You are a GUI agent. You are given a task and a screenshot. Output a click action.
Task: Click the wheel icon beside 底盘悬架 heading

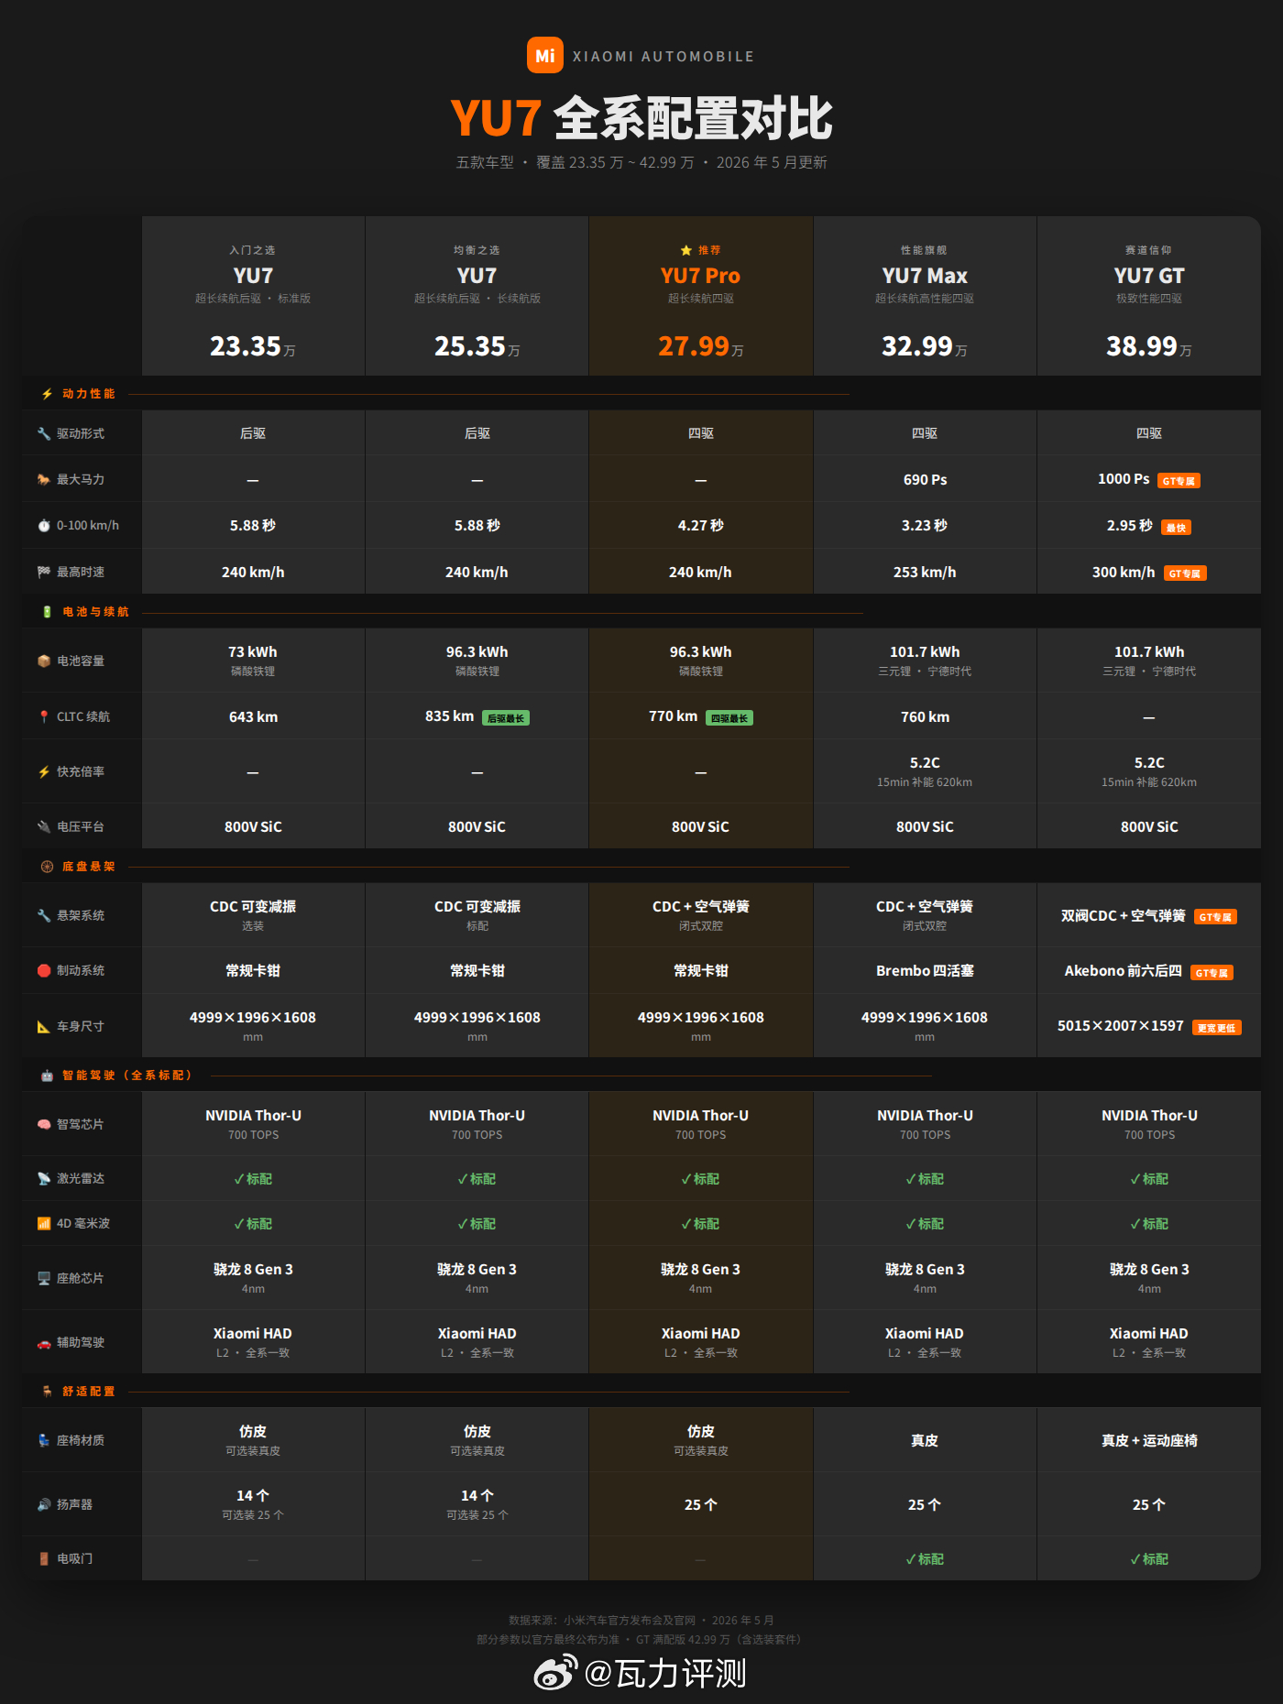pyautogui.click(x=47, y=867)
